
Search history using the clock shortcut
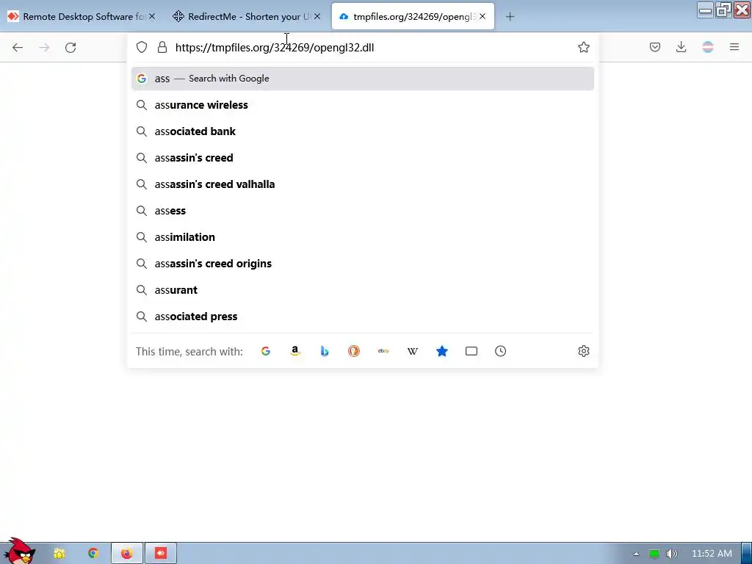pyautogui.click(x=501, y=351)
